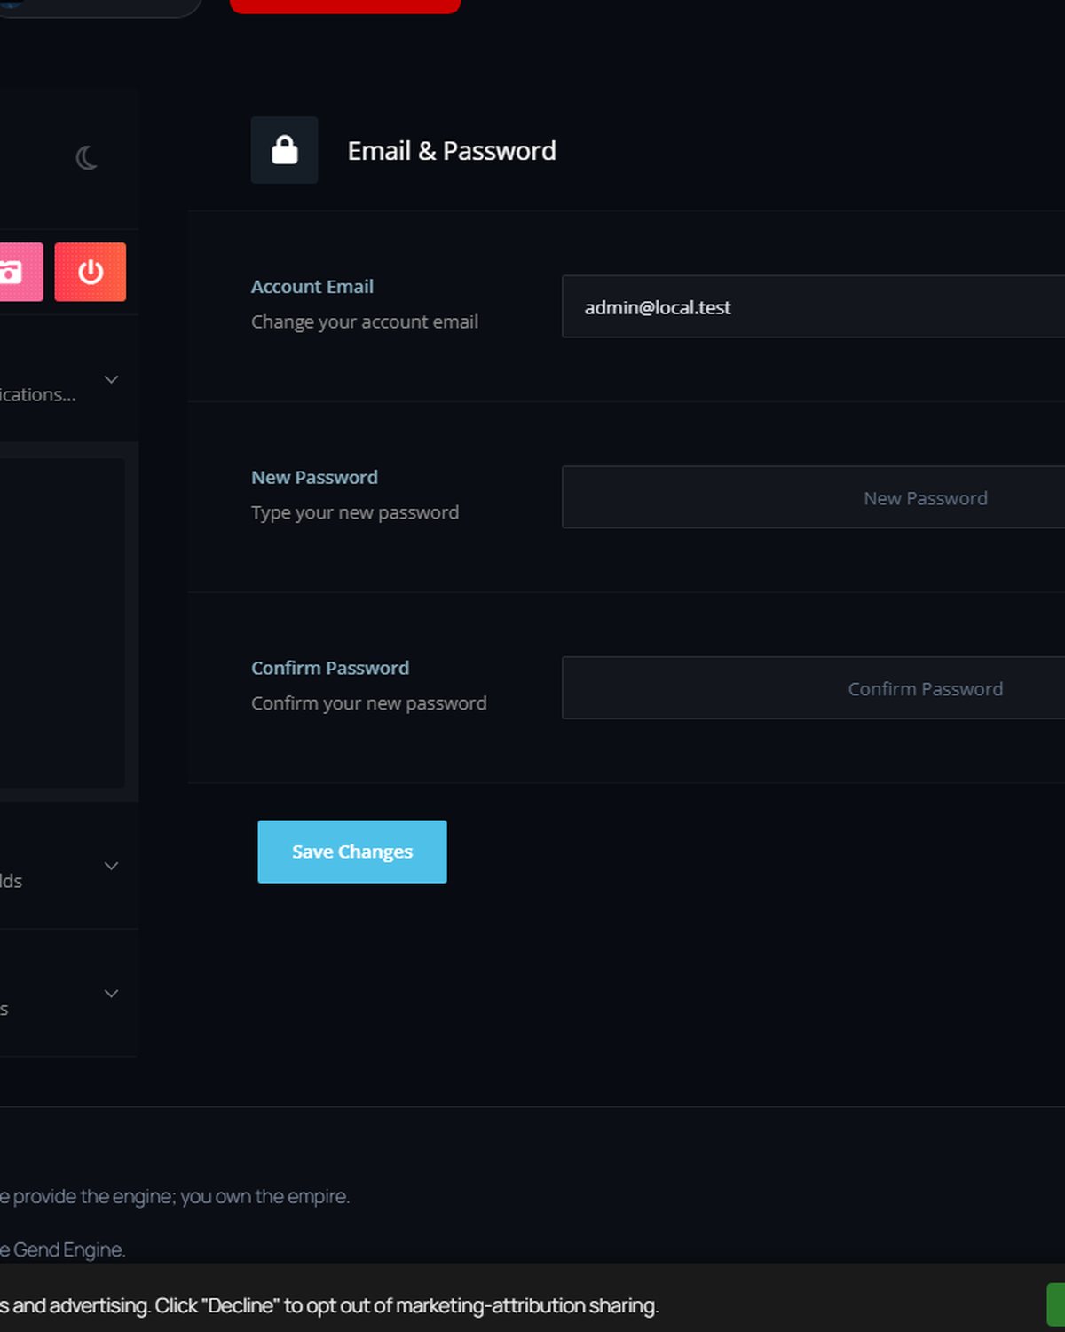This screenshot has height=1332, width=1065.
Task: Click the 'Type your new password' text
Action: click(355, 512)
